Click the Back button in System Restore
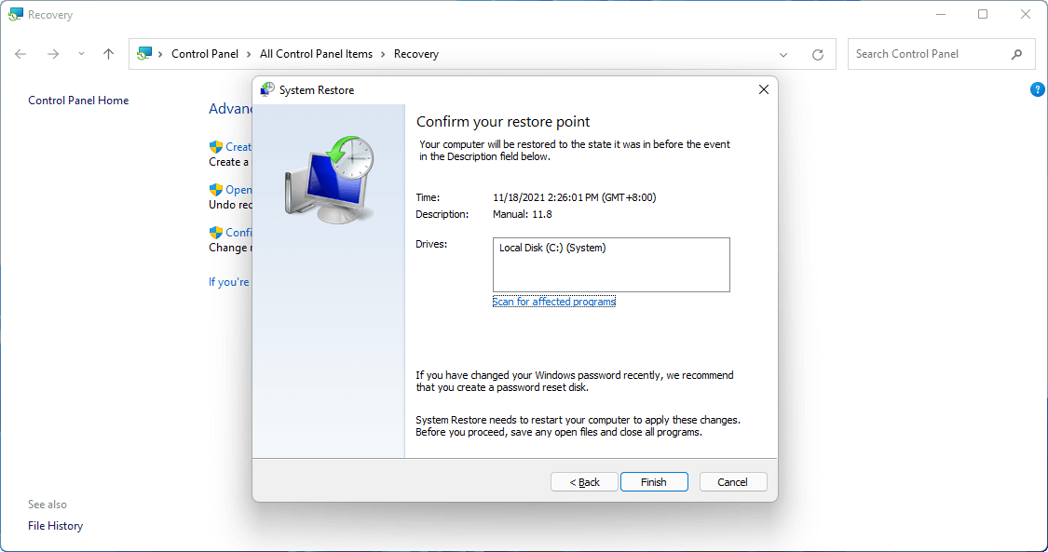Image resolution: width=1048 pixels, height=552 pixels. click(584, 482)
